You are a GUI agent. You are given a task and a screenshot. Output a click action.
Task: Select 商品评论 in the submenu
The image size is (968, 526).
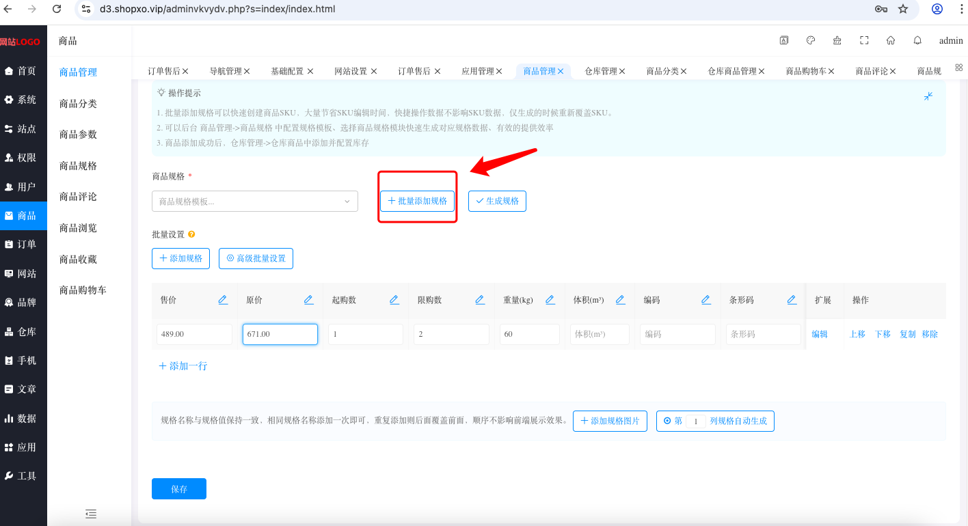coord(79,197)
